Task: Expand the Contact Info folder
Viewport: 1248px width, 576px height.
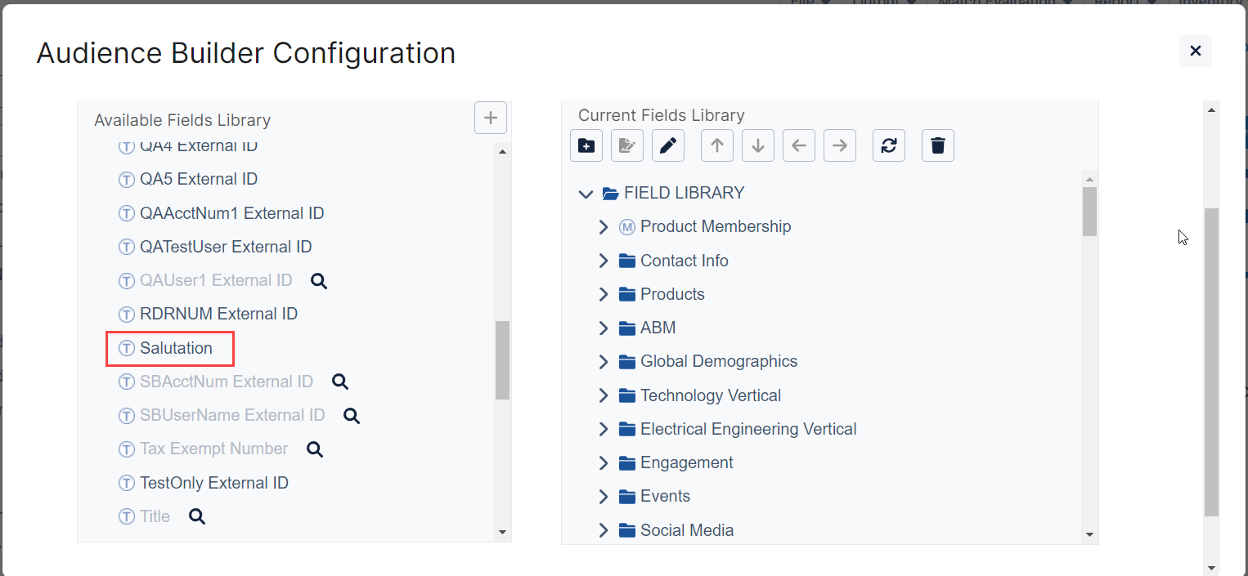Action: pyautogui.click(x=604, y=261)
